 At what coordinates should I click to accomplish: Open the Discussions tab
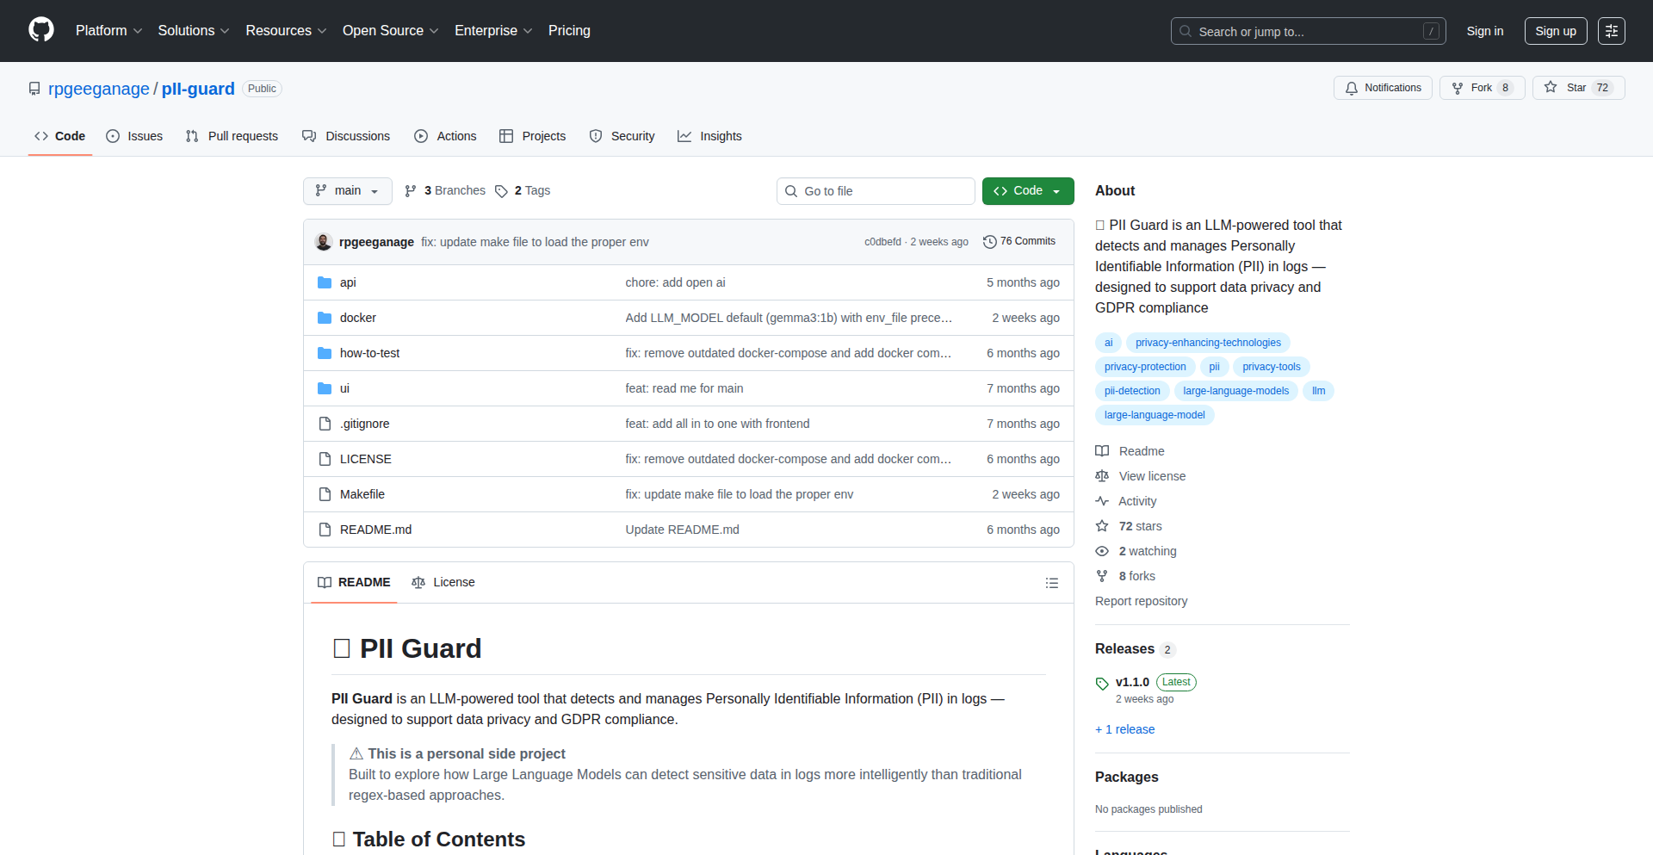pyautogui.click(x=346, y=136)
